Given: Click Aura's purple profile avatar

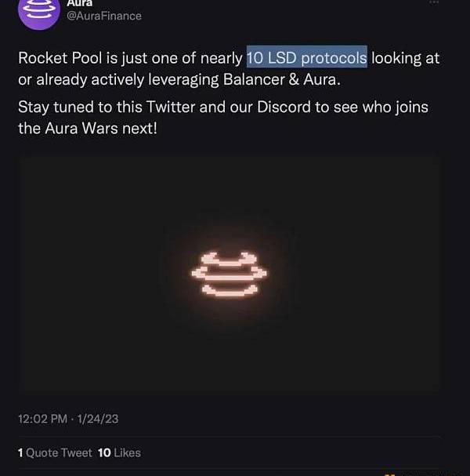Looking at the screenshot, I should point(39,11).
